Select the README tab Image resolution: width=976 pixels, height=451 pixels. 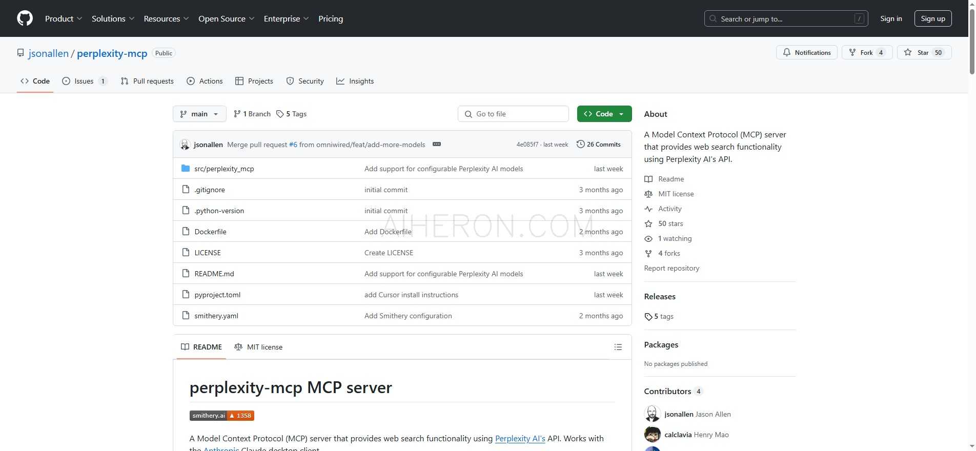tap(201, 347)
